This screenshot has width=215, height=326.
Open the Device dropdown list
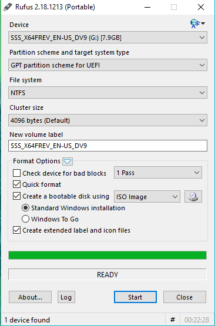click(107, 38)
